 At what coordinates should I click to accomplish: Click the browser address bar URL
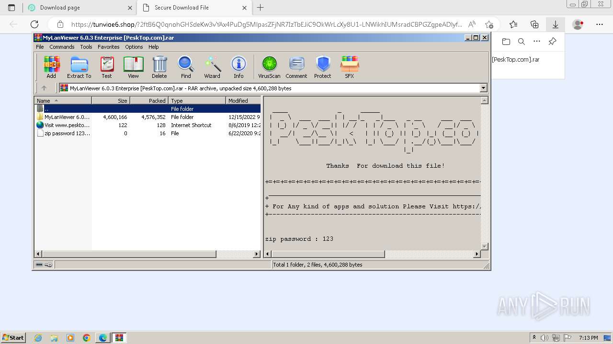(266, 24)
